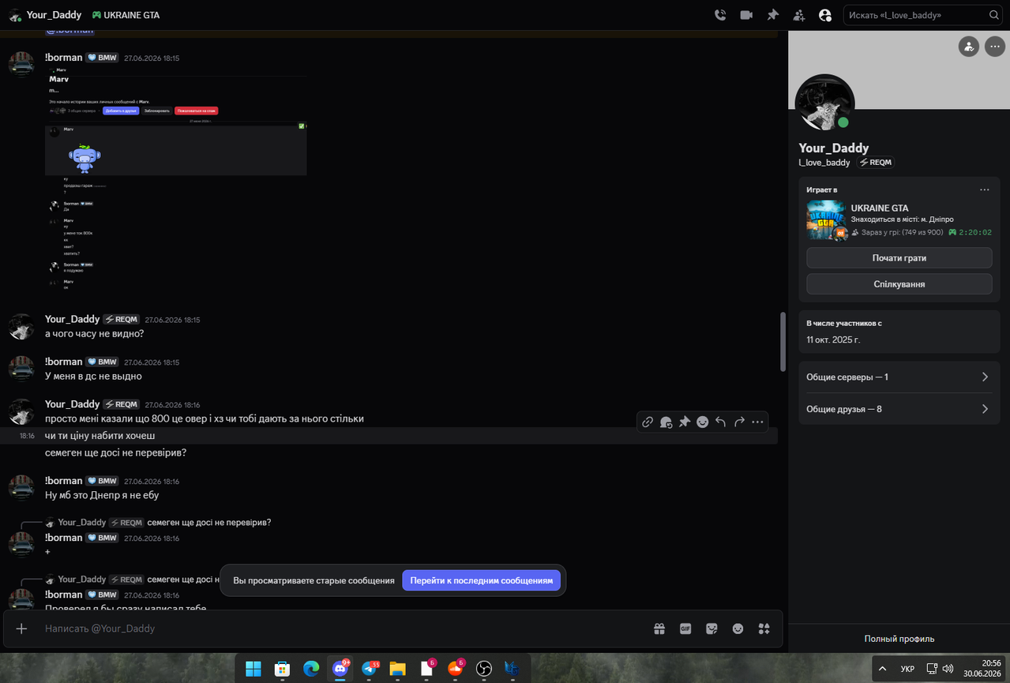Viewport: 1010px width, 683px height.
Task: Click the message input Написать @Your_Daddy
Action: 340,629
